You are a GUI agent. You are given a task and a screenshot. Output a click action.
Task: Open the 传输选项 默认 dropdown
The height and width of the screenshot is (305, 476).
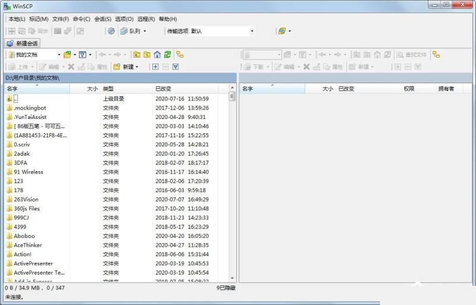(252, 31)
